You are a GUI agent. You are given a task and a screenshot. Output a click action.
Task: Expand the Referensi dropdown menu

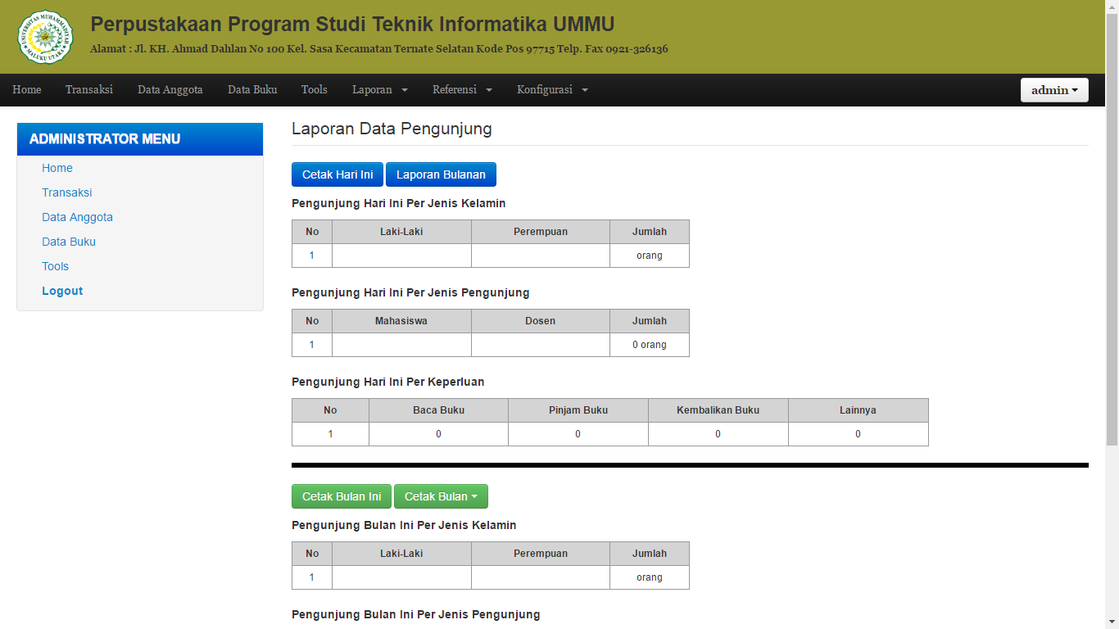click(x=463, y=89)
